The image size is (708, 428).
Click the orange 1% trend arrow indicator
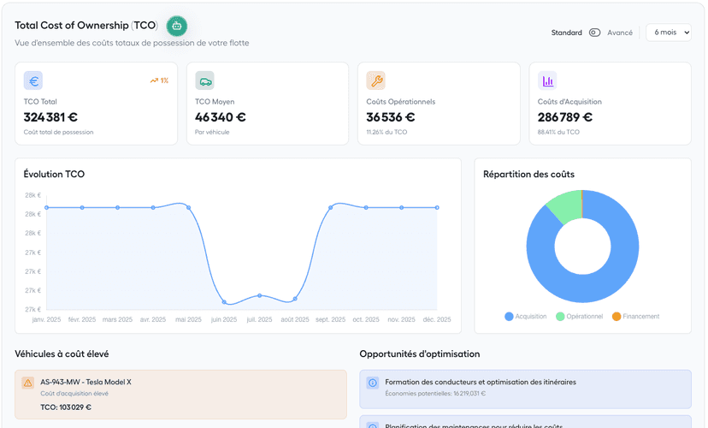pos(159,80)
